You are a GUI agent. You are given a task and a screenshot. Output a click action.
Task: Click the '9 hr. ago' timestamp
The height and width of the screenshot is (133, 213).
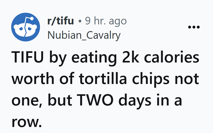(106, 22)
